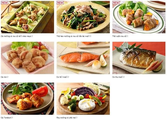Open the Thịt heo nướng và rau củ link

[x=74, y=36]
